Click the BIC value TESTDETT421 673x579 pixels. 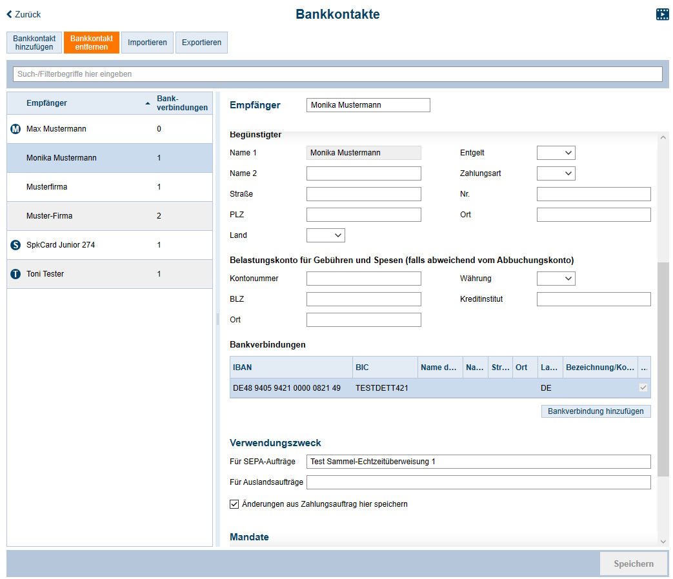tap(382, 388)
